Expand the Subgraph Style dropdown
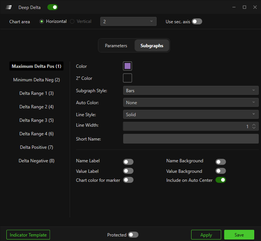Image resolution: width=261 pixels, height=241 pixels. point(190,91)
